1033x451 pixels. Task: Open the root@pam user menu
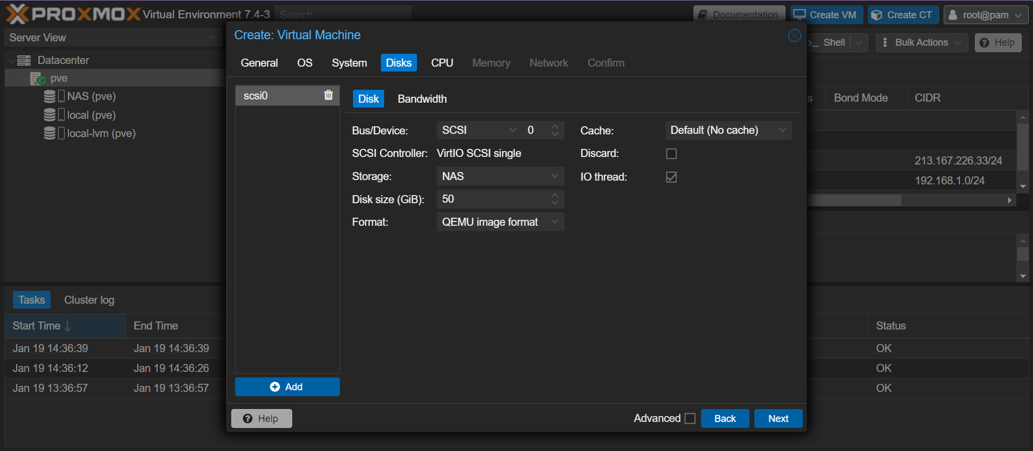pyautogui.click(x=986, y=15)
